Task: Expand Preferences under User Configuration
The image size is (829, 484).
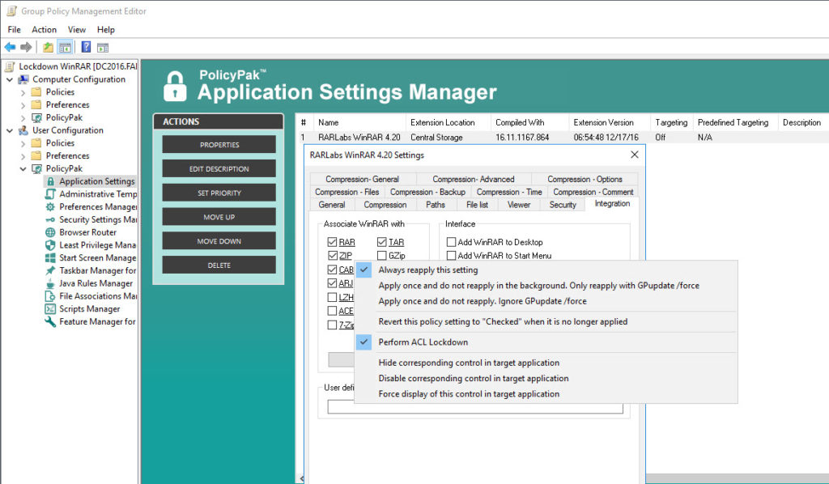Action: click(x=23, y=156)
